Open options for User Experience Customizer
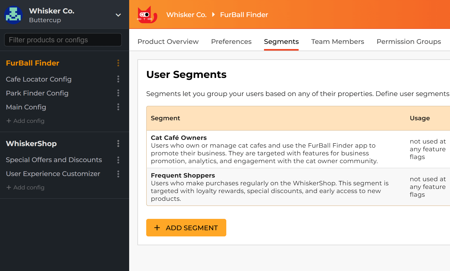The height and width of the screenshot is (271, 450). tap(118, 174)
